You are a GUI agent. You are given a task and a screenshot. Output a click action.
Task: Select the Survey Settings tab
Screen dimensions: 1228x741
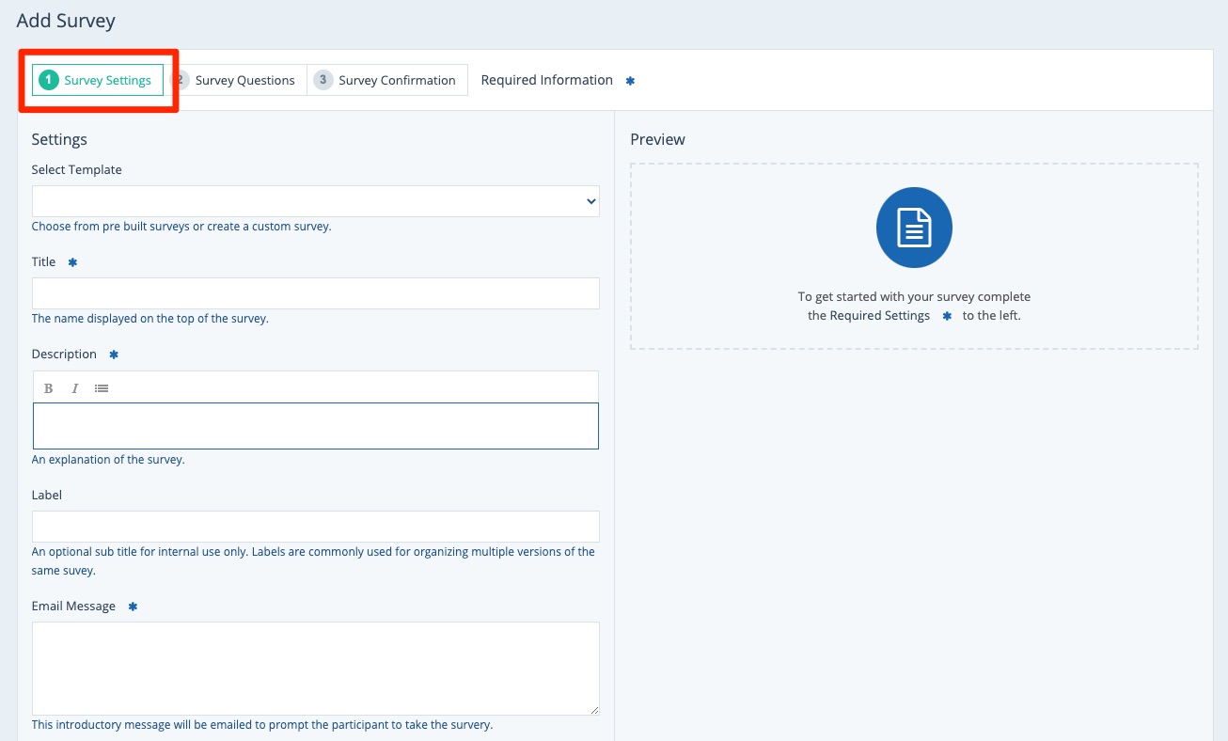(107, 80)
